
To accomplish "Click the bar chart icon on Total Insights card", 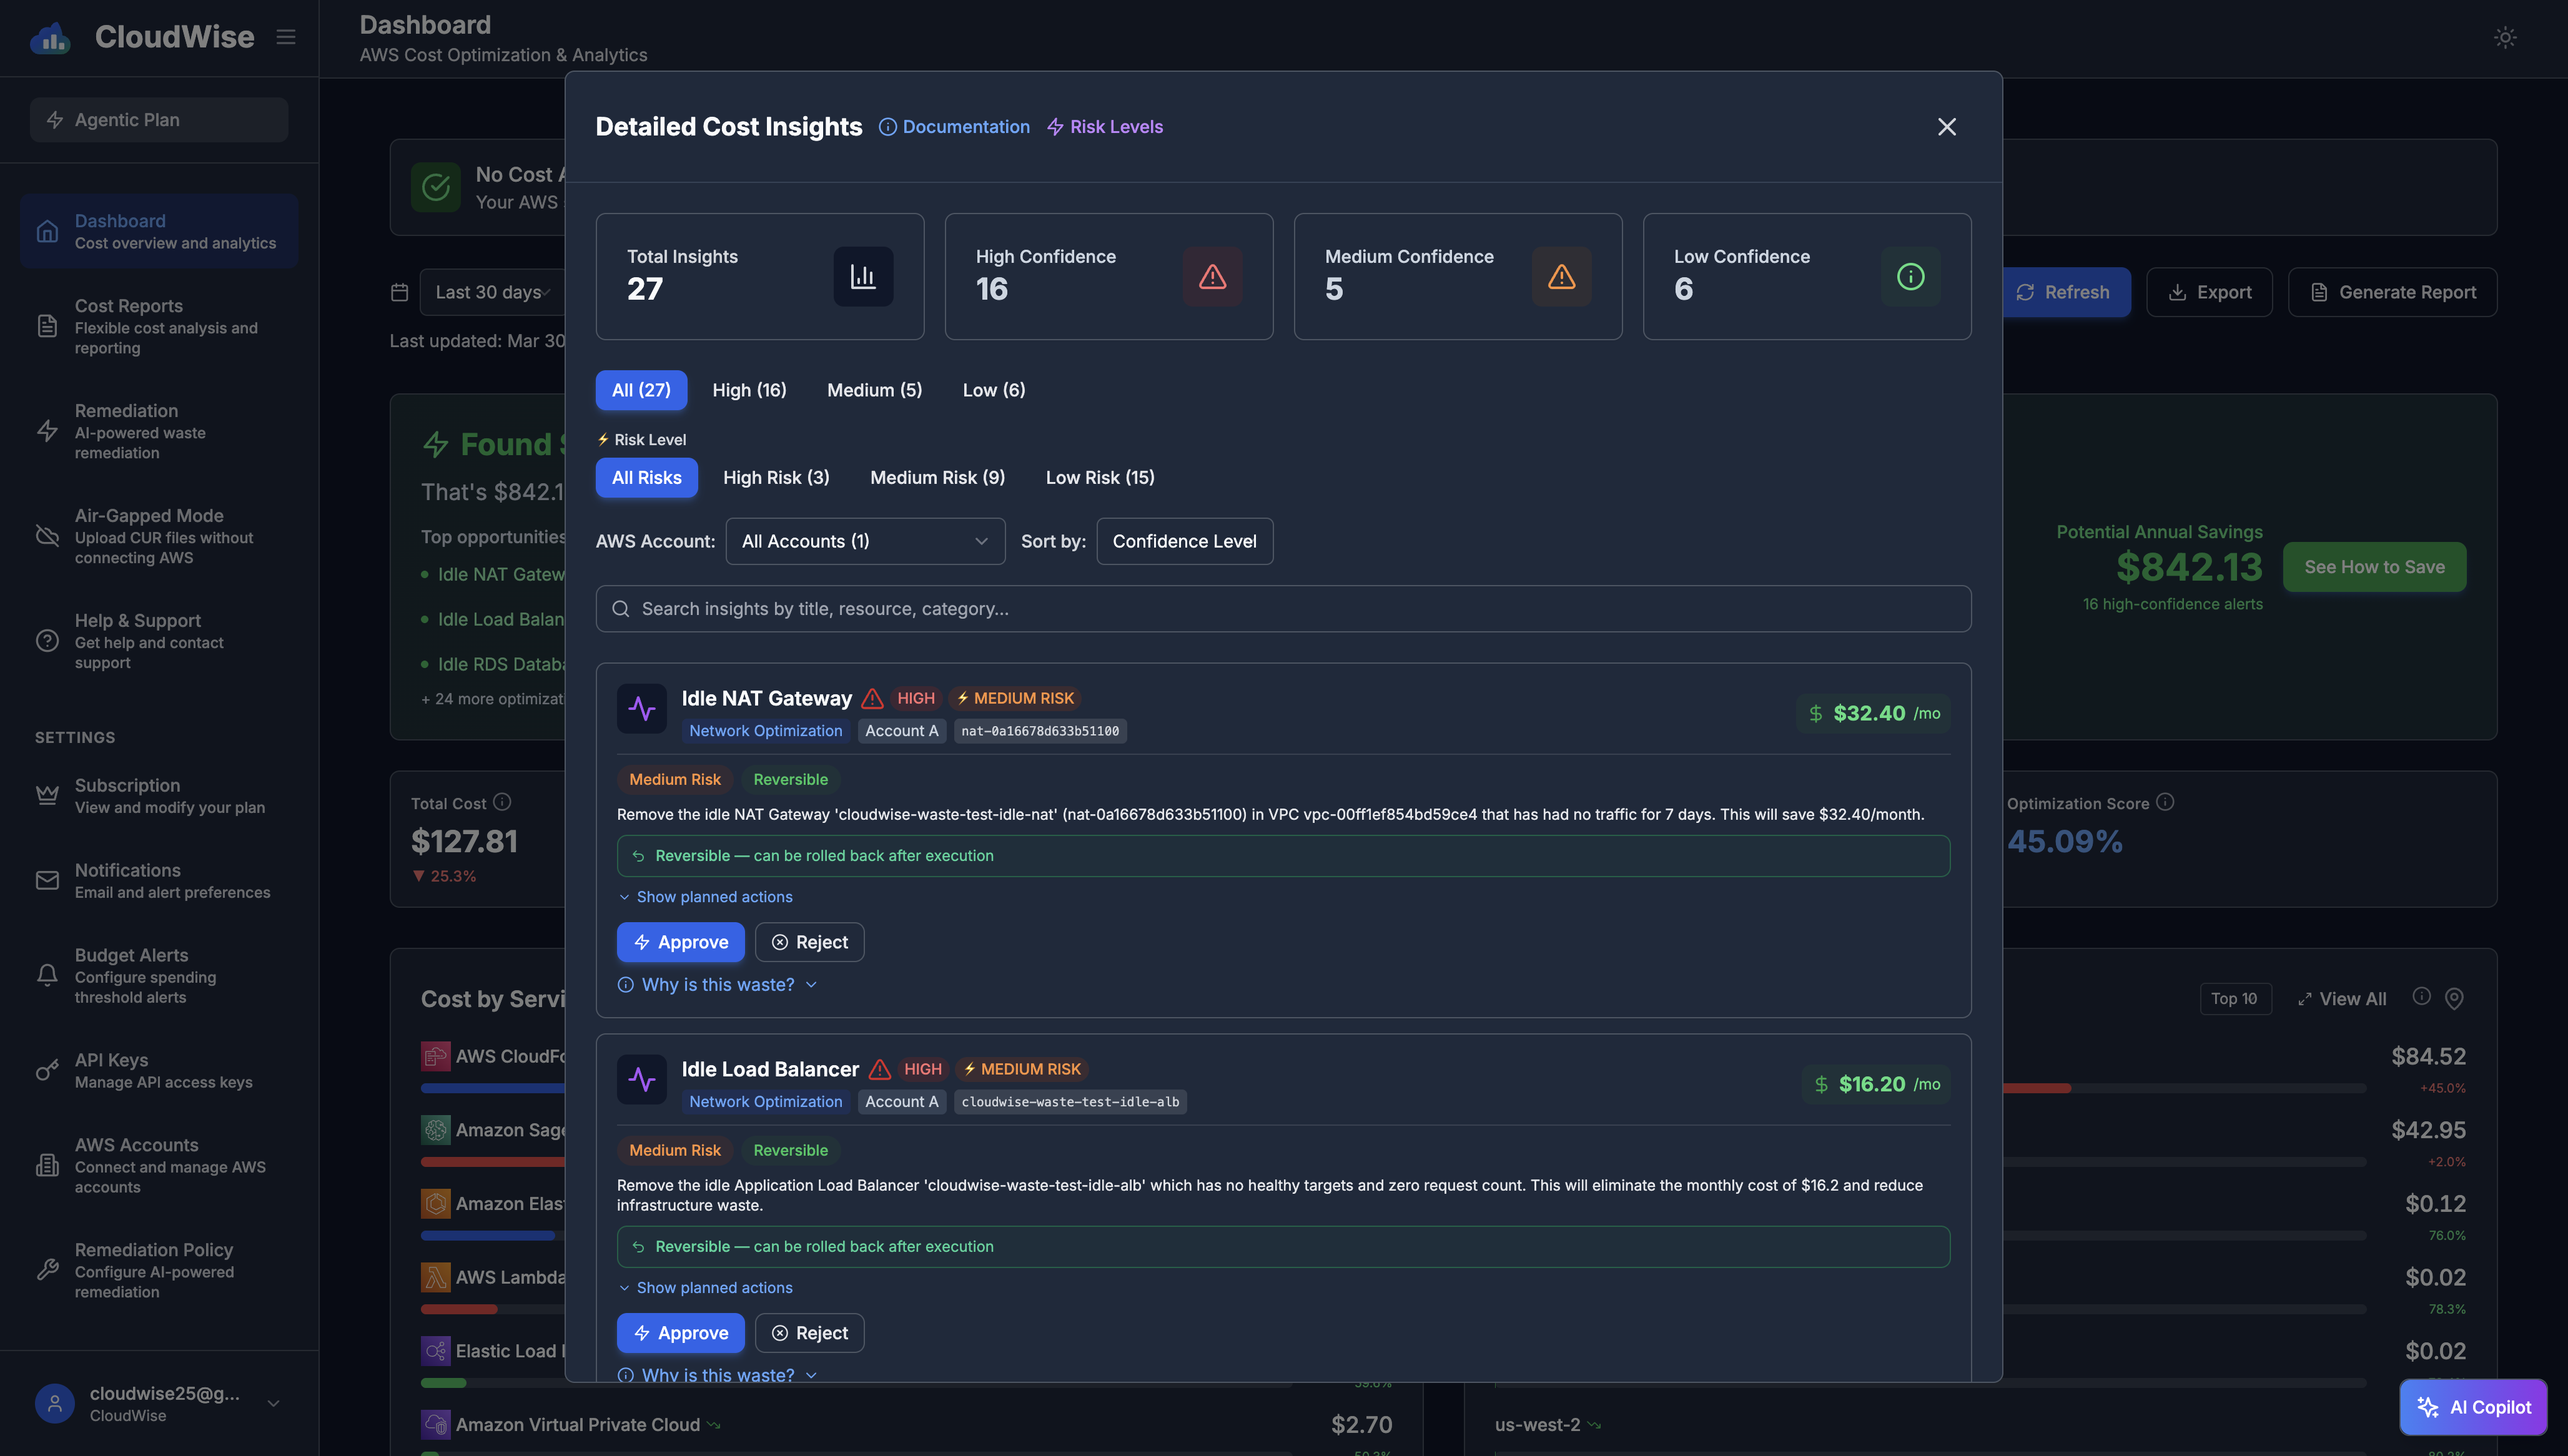I will click(x=862, y=276).
